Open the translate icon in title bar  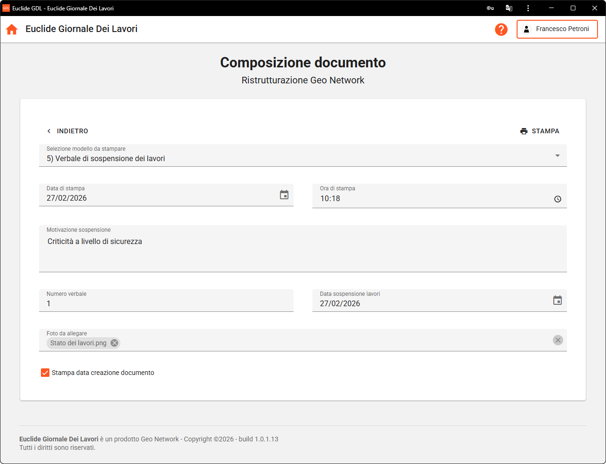tap(509, 8)
